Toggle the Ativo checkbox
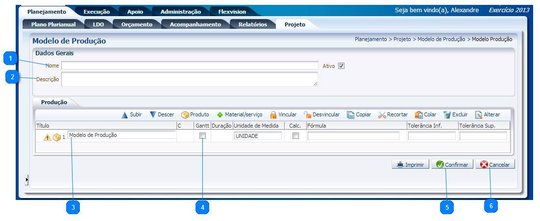This screenshot has width=540, height=221. 342,66
